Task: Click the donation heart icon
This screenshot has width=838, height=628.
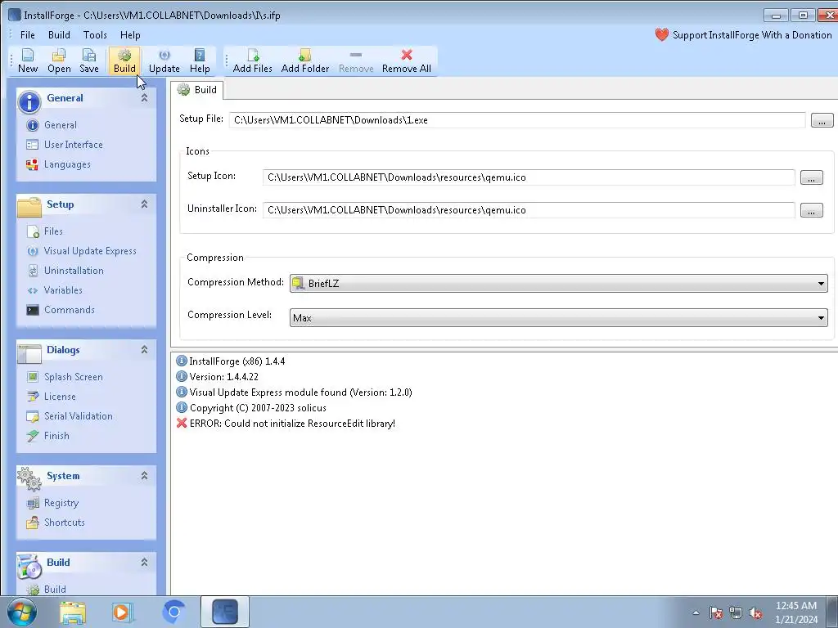Action: coord(661,34)
